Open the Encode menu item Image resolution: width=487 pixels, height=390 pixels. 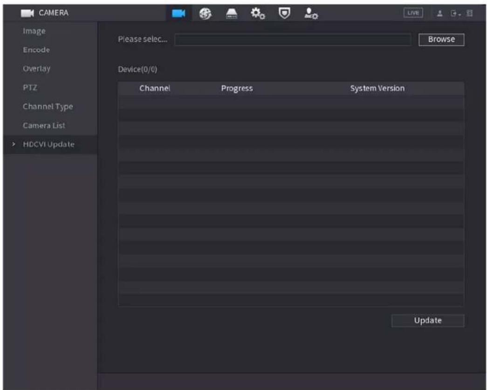click(x=36, y=50)
